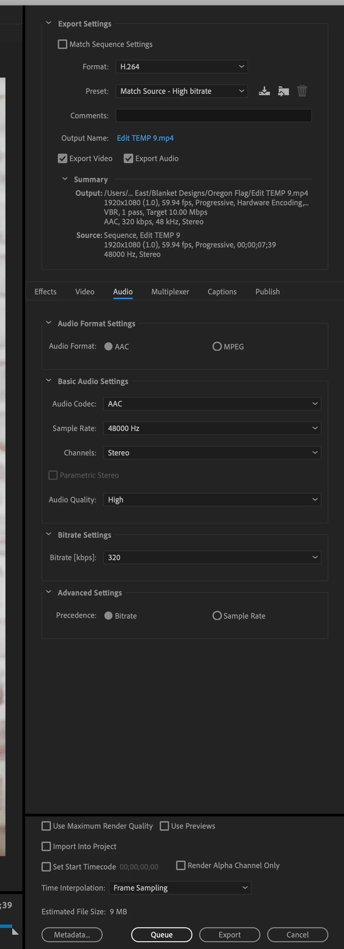Click the Export button
344x949 pixels.
(x=229, y=935)
